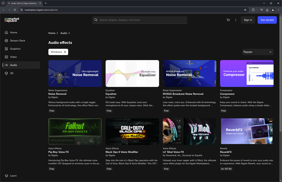Open the browser tab list dropdown arrow
Image resolution: width=282 pixels, height=182 pixels.
(4, 3)
